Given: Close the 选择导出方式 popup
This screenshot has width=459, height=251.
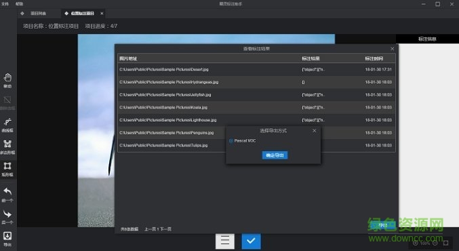Looking at the screenshot, I should click(315, 131).
